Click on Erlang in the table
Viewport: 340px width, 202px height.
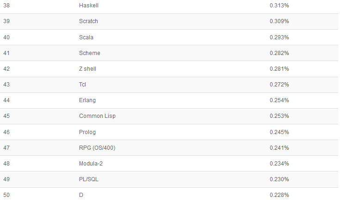click(x=87, y=100)
